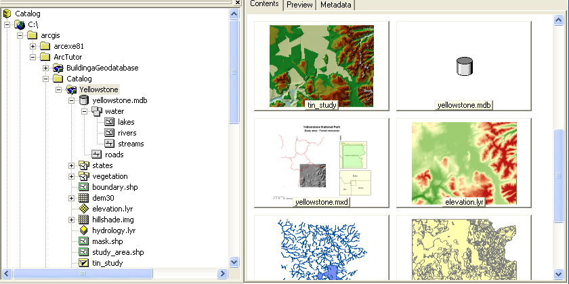Expand the dem30 raster node
The width and height of the screenshot is (569, 284).
tap(72, 199)
